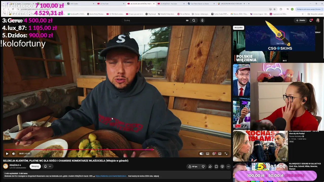This screenshot has height=182, width=324.
Task: Click the '30:57 / 47:09' time display
Action: 24,154
